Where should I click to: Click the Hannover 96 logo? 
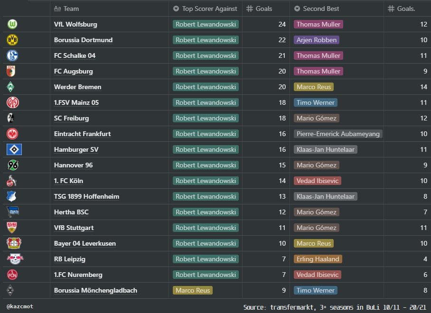[13, 165]
